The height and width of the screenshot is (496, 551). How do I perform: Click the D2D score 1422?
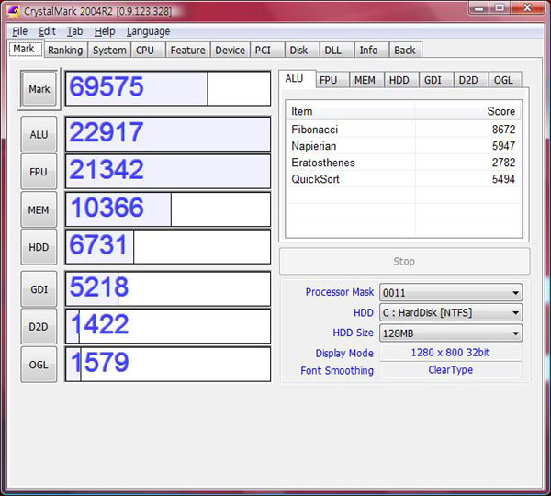click(x=99, y=324)
